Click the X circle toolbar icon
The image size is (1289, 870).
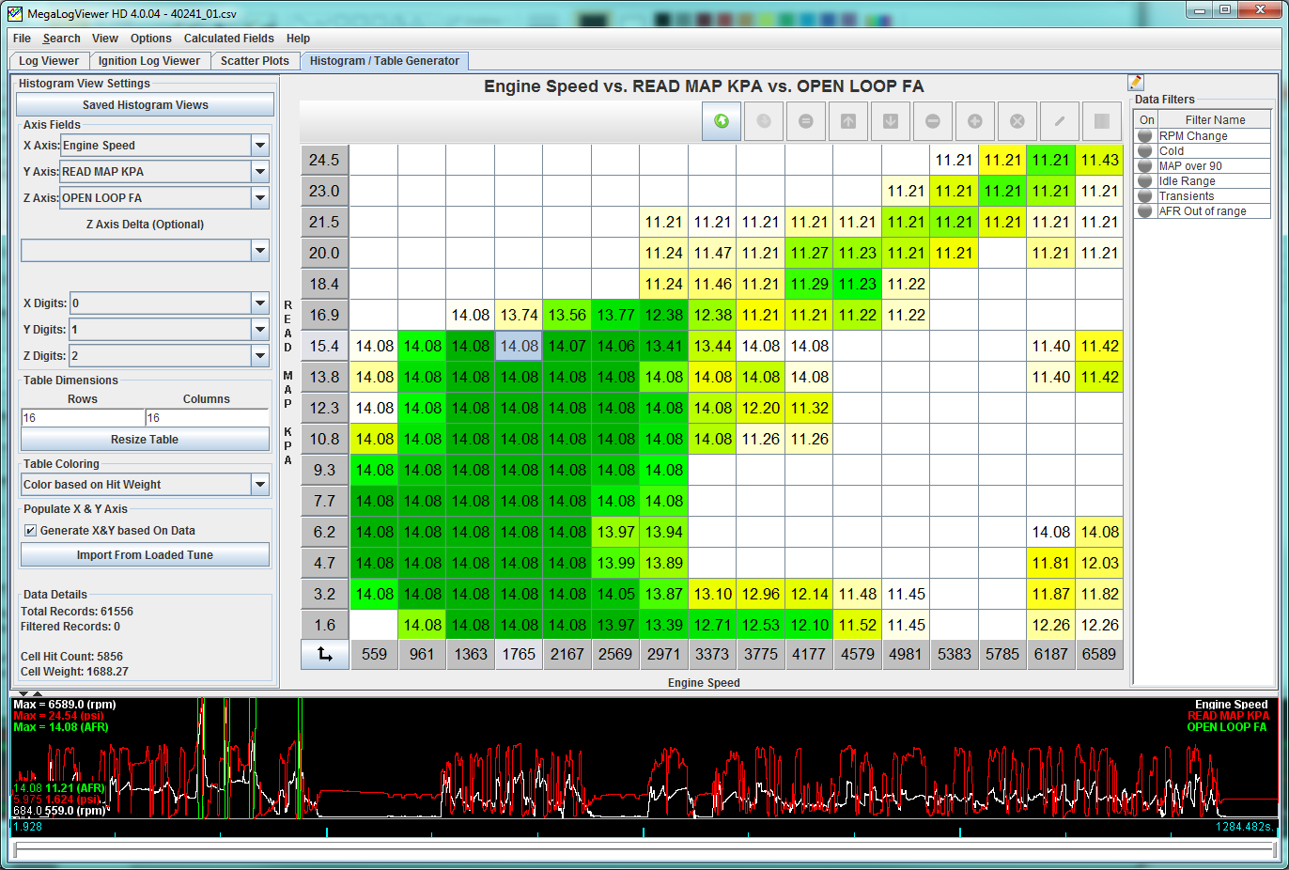tap(1017, 121)
